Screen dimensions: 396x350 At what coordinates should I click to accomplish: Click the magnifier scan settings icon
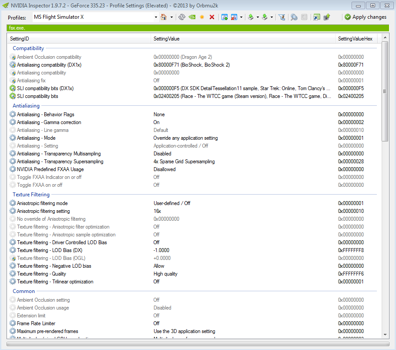click(294, 17)
